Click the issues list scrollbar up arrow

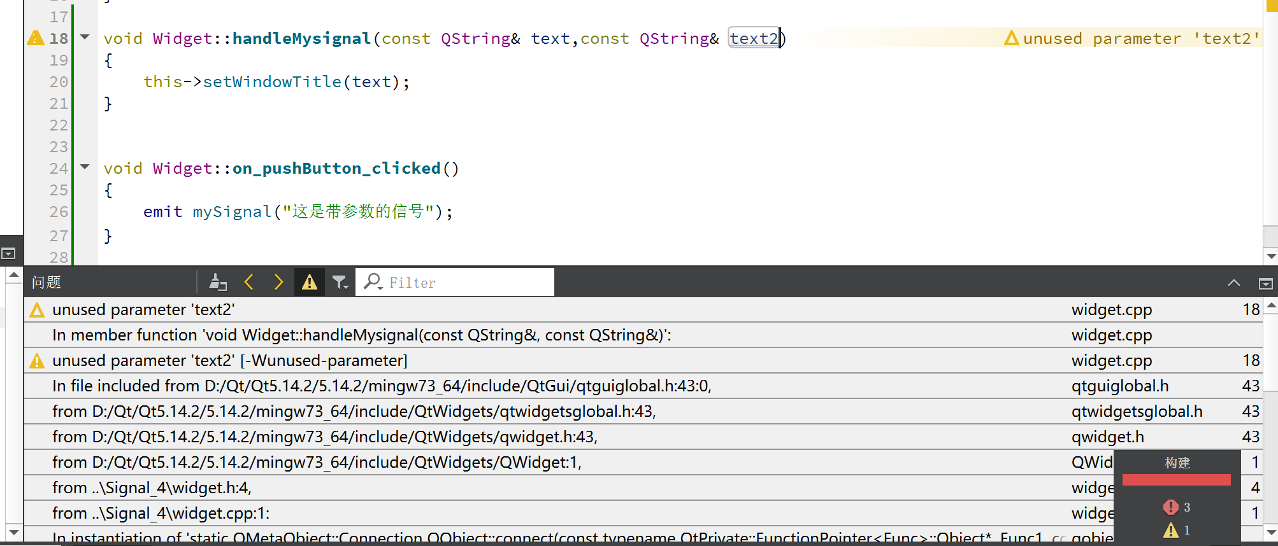pos(1271,306)
